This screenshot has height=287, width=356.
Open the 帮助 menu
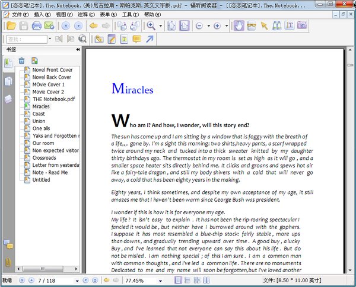pos(152,15)
